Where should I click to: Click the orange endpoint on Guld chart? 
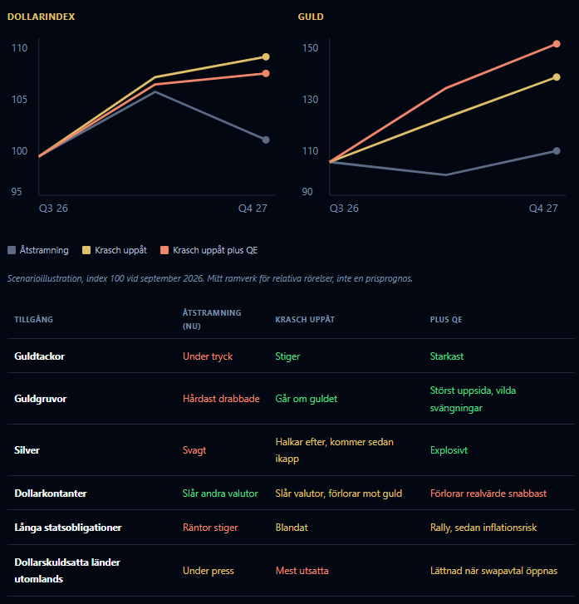(557, 44)
